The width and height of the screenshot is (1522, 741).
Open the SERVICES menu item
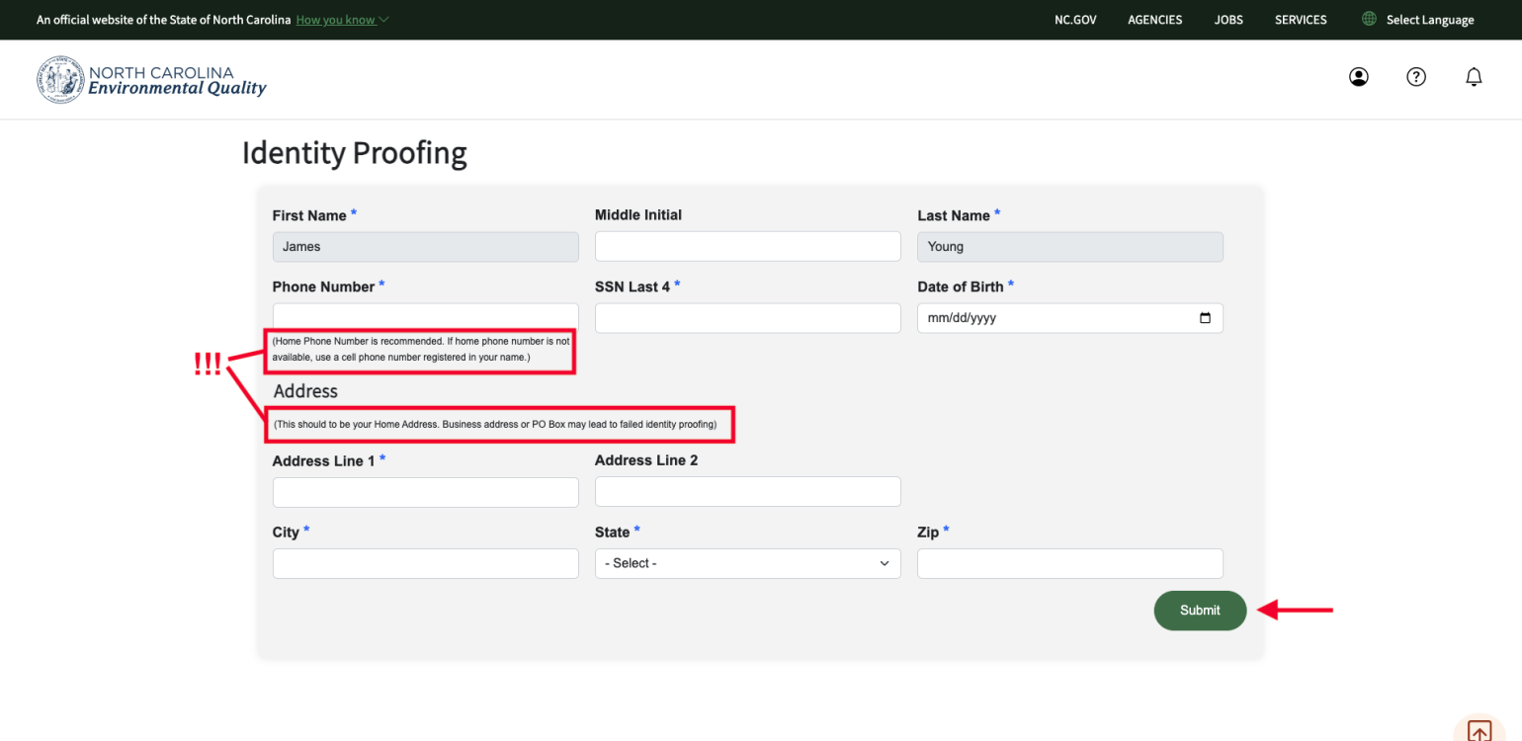pyautogui.click(x=1300, y=19)
